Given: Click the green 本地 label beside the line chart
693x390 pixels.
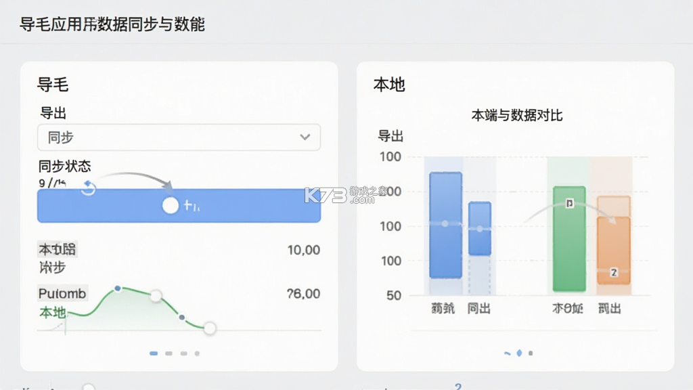Looking at the screenshot, I should tap(53, 313).
